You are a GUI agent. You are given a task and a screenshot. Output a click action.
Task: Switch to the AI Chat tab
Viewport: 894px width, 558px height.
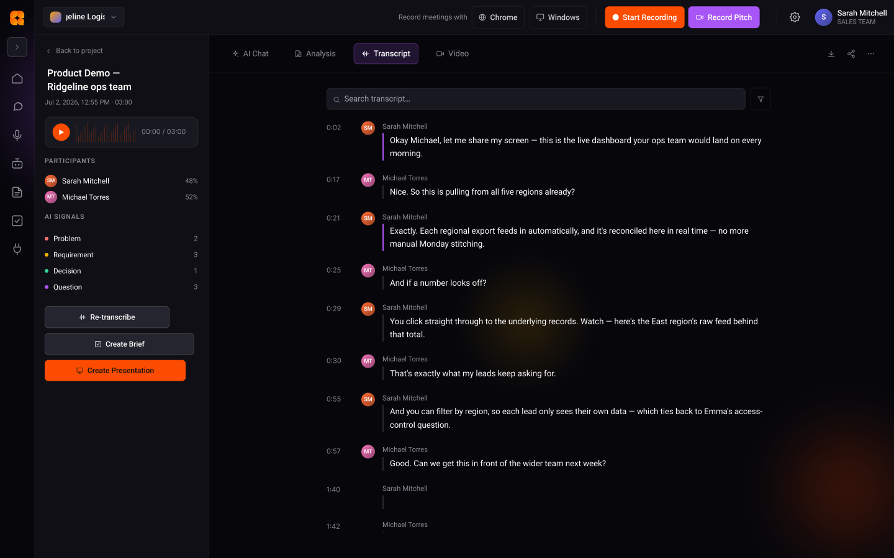(x=250, y=54)
